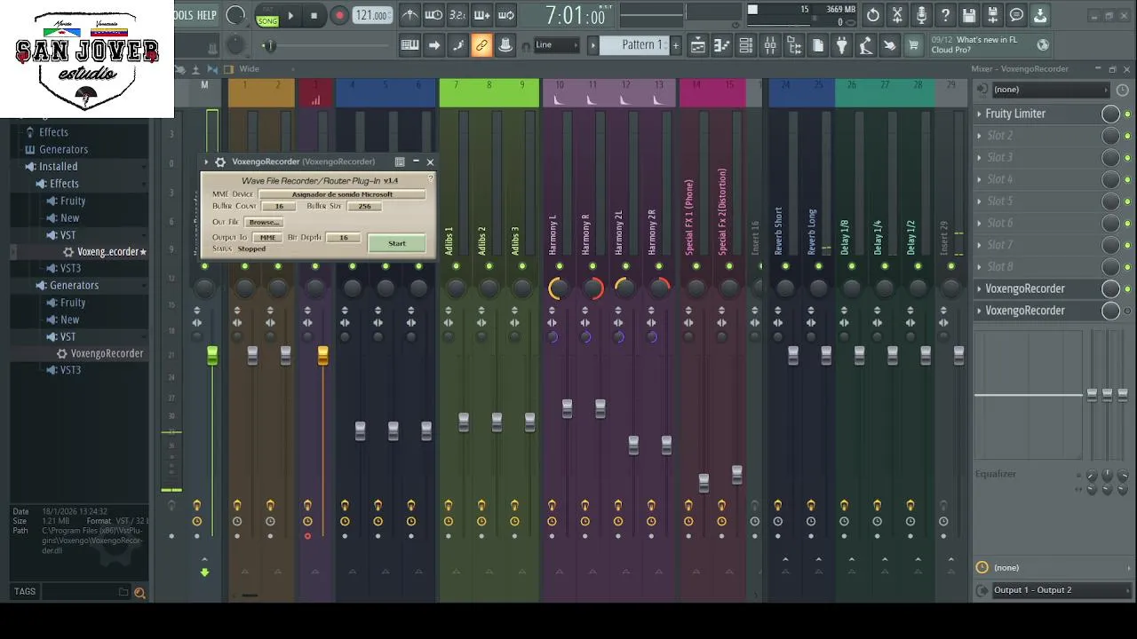Image resolution: width=1137 pixels, height=639 pixels.
Task: Toggle the link/snap chain icon
Action: (x=481, y=45)
